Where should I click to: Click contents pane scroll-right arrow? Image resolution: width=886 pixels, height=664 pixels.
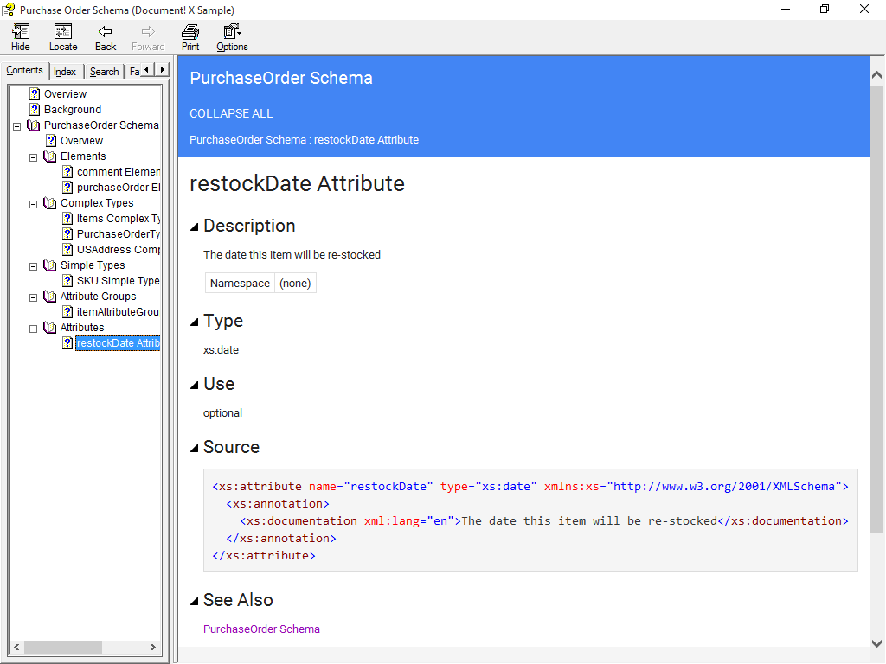point(153,647)
